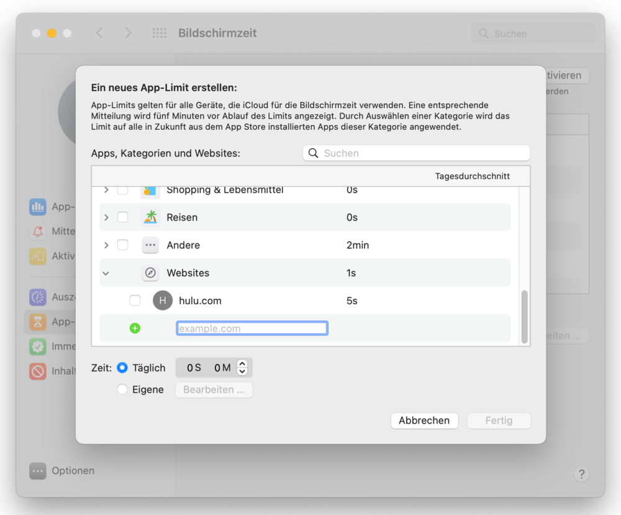Viewport: 621px width, 515px height.
Task: Check the hulu.com checkbox
Action: click(x=135, y=301)
